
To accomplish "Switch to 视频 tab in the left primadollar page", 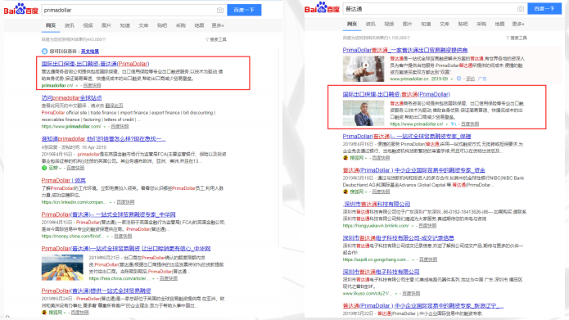I will click(88, 25).
